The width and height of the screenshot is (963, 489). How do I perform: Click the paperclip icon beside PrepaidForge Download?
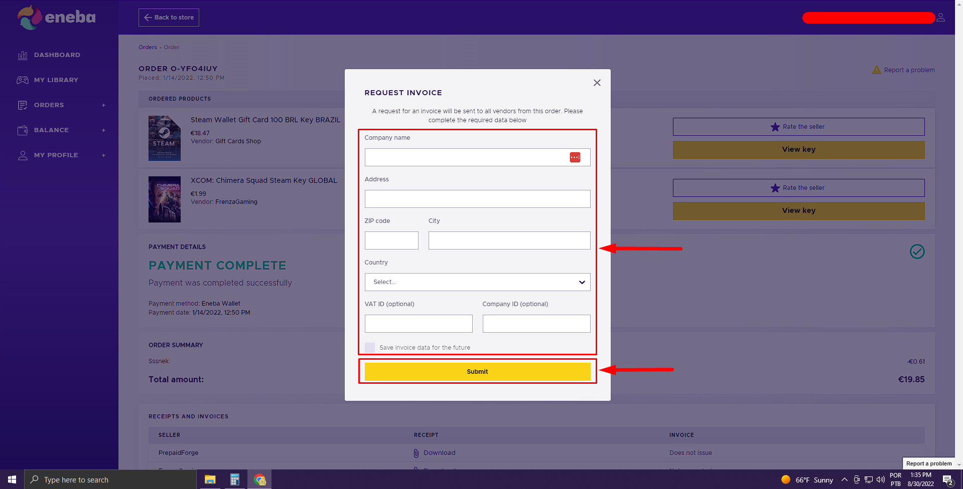click(x=416, y=453)
